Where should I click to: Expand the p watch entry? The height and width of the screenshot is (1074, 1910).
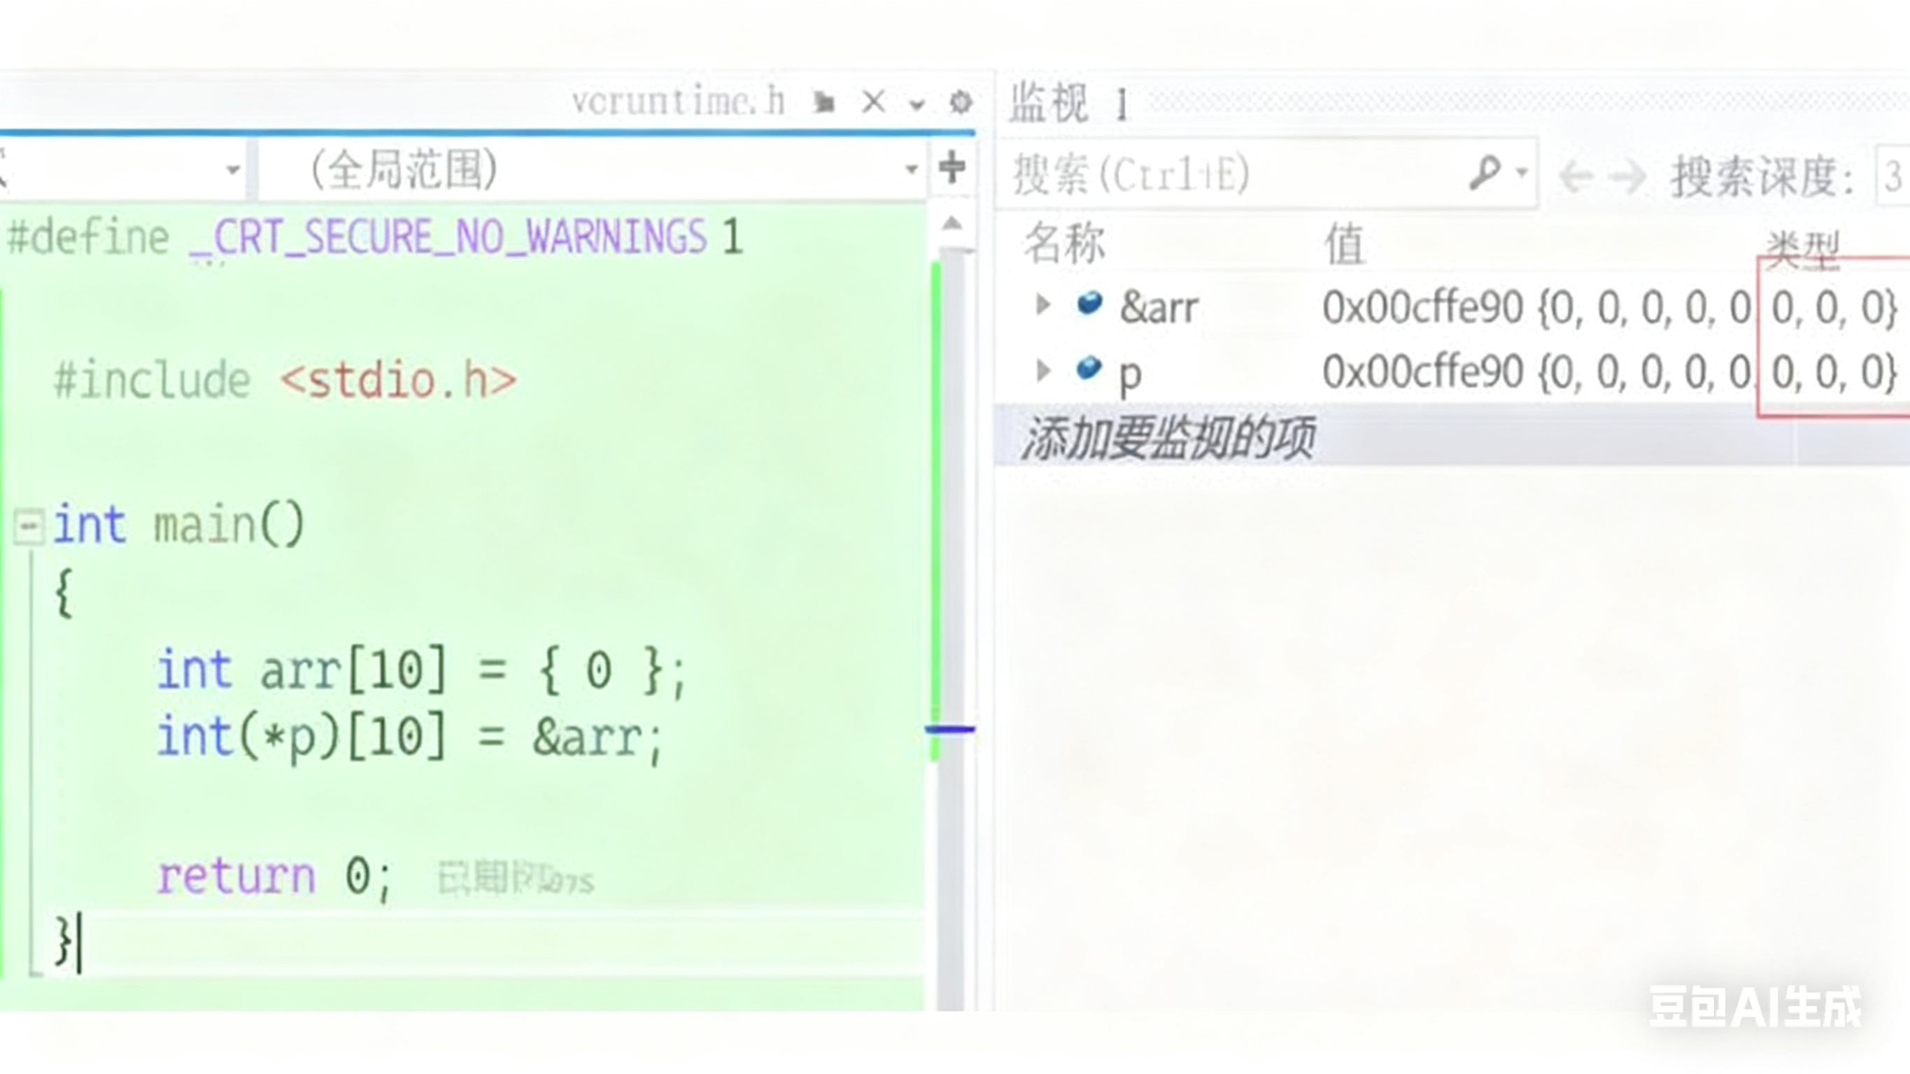pos(1042,369)
